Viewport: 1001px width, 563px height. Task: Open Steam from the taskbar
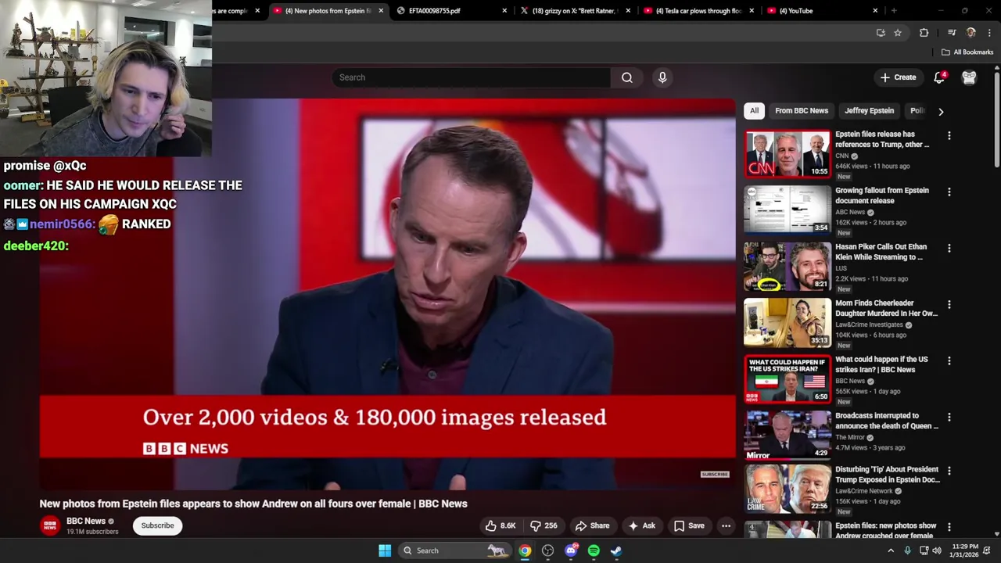[x=616, y=550]
